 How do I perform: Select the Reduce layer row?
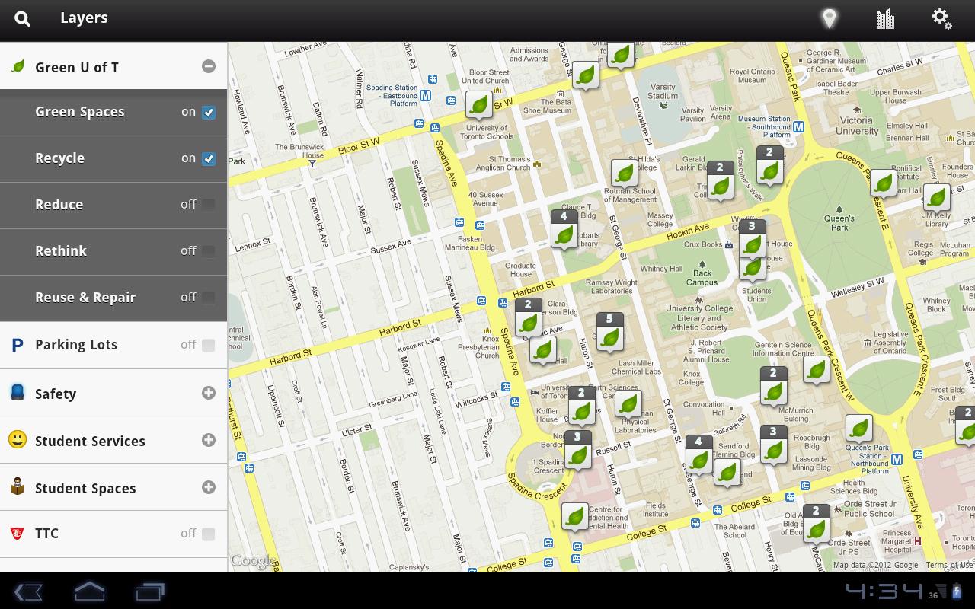coord(113,205)
